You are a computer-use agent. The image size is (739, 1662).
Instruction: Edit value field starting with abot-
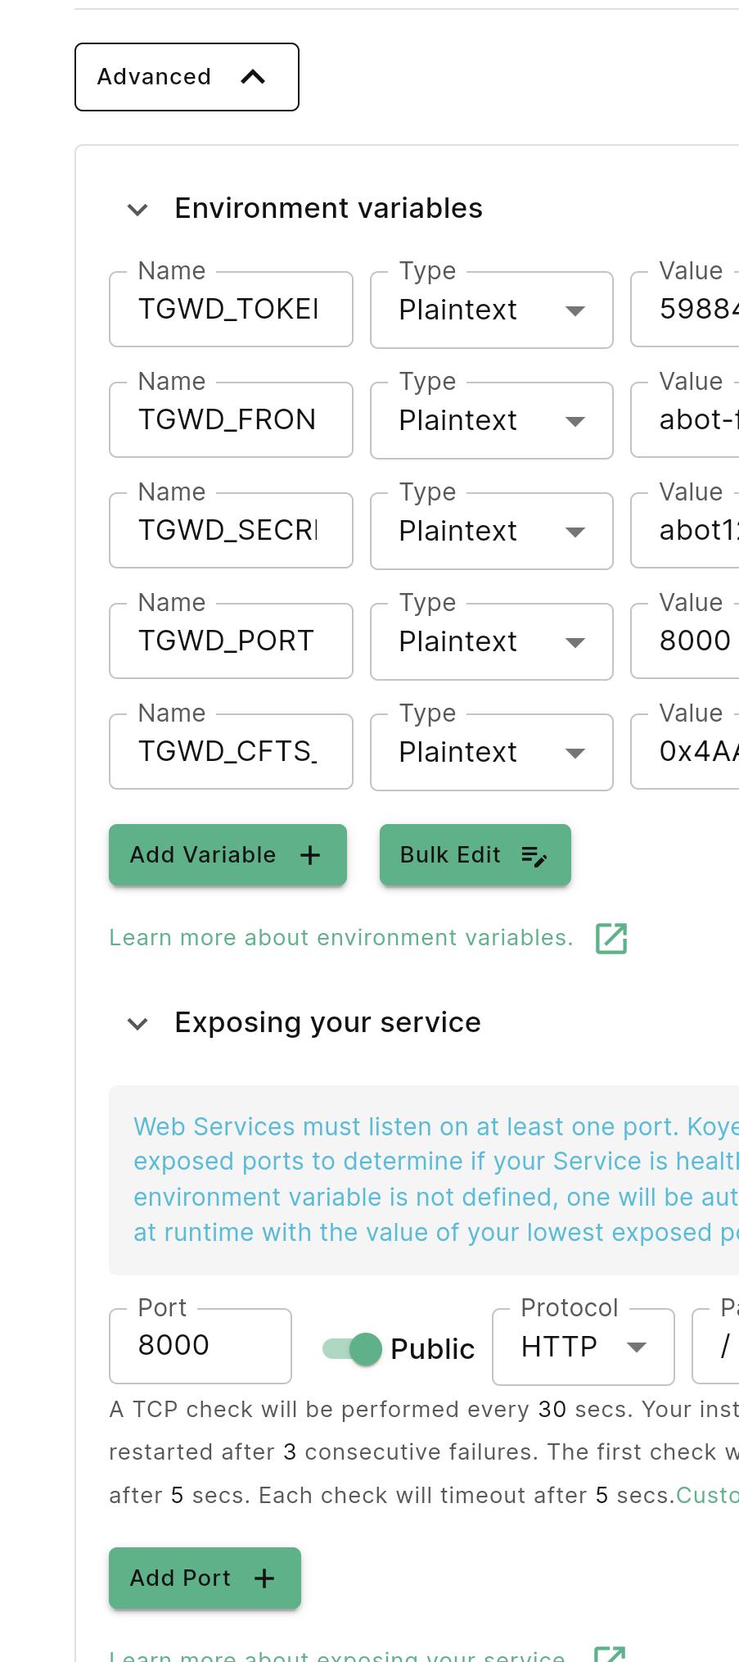[686, 420]
